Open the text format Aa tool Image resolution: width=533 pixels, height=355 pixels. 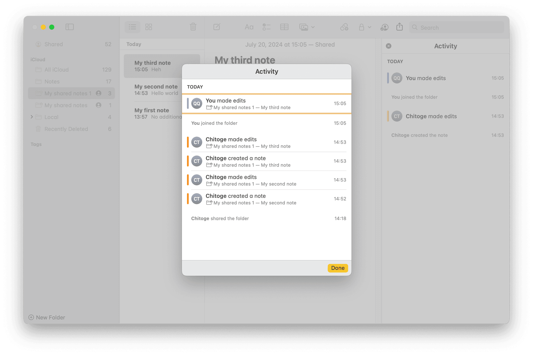[x=249, y=27]
